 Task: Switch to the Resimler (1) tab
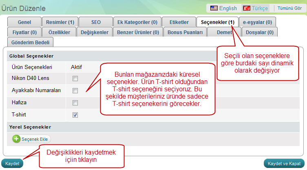point(60,22)
